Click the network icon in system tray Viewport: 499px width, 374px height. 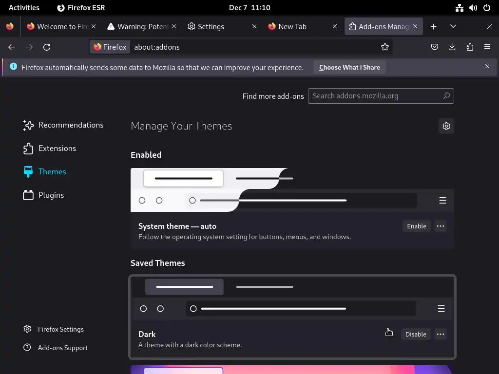459,8
